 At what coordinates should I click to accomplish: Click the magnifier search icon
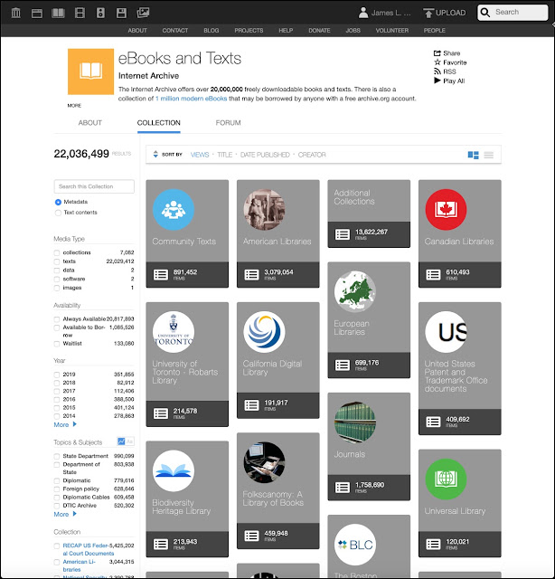[485, 13]
